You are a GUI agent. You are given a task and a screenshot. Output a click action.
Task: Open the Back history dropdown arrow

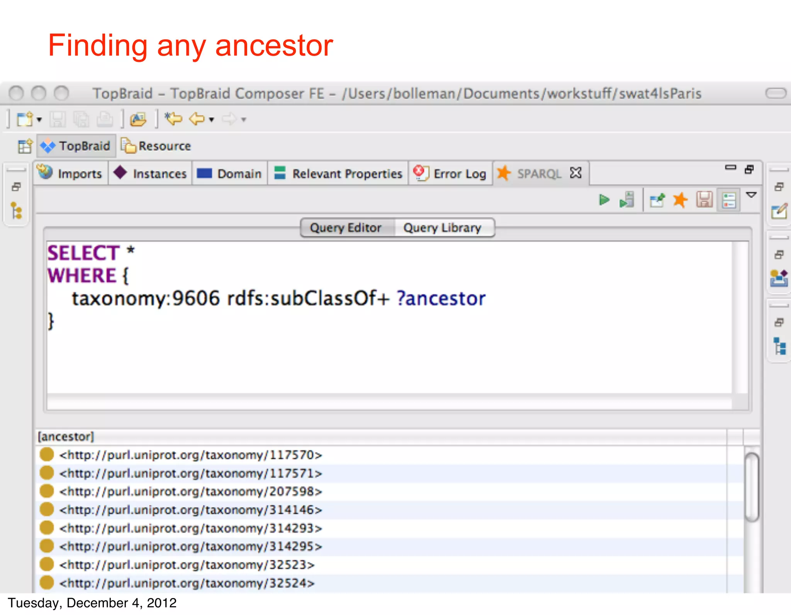click(x=212, y=120)
